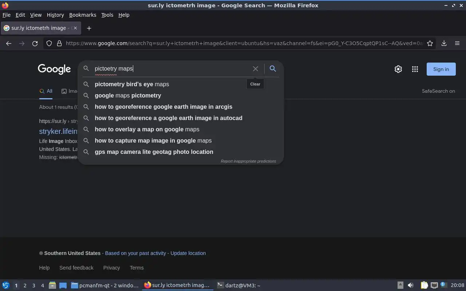Open Google quick settings gear

click(398, 69)
